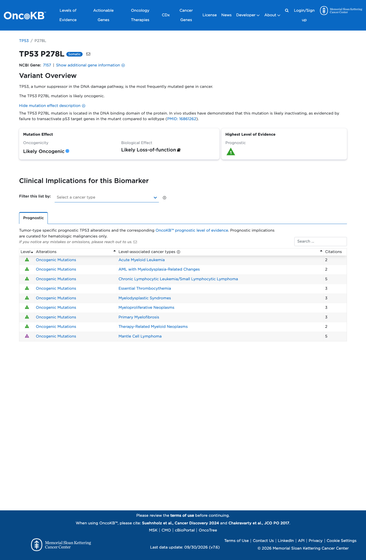The height and width of the screenshot is (560, 366).
Task: Open the Chronic Lymphocytic Leukemia/Small Lymphocytic Lymphoma link
Action: coord(178,279)
